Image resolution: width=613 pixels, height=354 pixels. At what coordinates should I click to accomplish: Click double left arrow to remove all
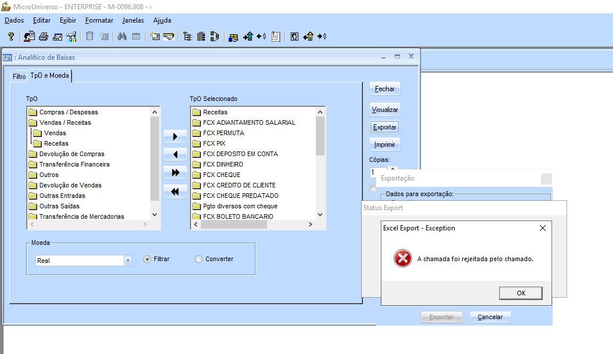(x=175, y=191)
